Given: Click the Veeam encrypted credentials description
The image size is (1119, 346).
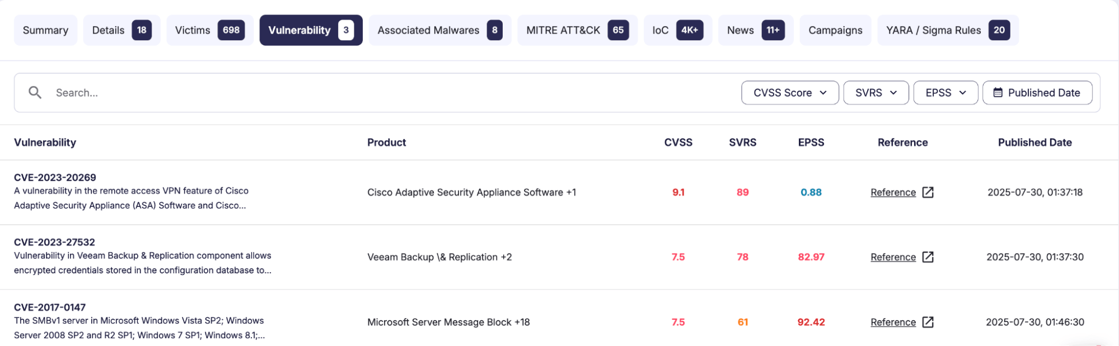Looking at the screenshot, I should click(143, 263).
